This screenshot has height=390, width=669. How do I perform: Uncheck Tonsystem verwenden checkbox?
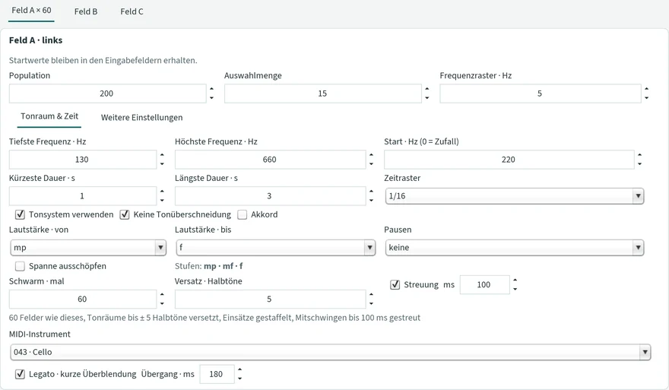(20, 214)
